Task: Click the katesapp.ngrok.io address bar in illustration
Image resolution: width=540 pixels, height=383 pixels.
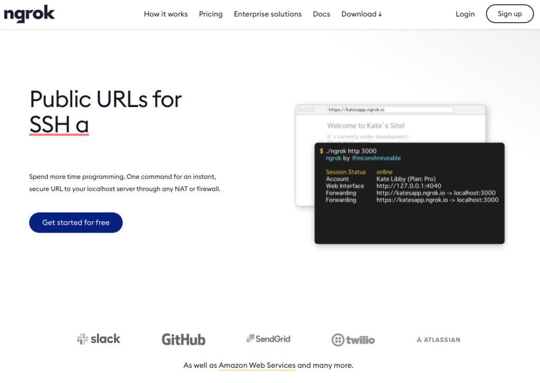Action: point(390,110)
